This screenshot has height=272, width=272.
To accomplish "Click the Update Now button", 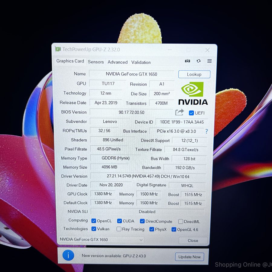I will (x=189, y=257).
